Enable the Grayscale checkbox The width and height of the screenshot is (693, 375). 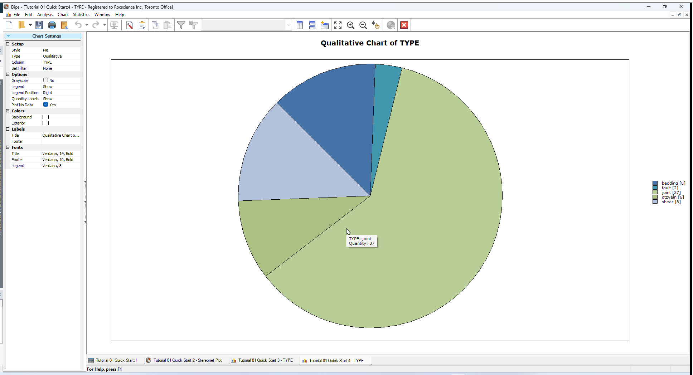point(45,80)
